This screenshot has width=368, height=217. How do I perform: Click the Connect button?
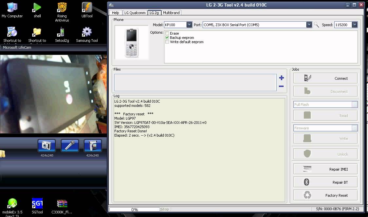pos(325,78)
